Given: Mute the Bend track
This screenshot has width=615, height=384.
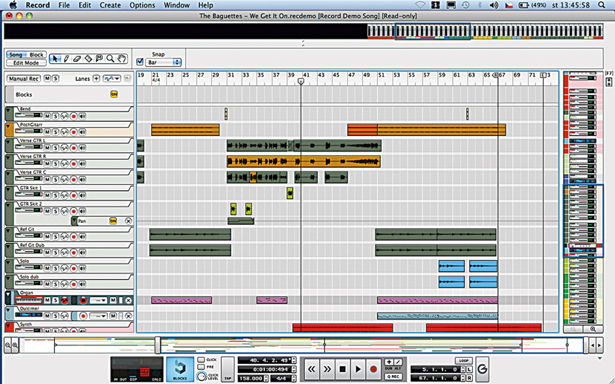Looking at the screenshot, I should coord(47,116).
